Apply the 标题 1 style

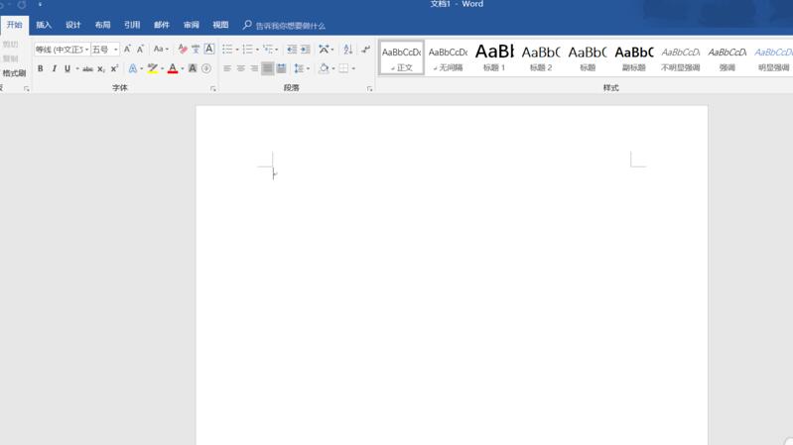[x=494, y=58]
